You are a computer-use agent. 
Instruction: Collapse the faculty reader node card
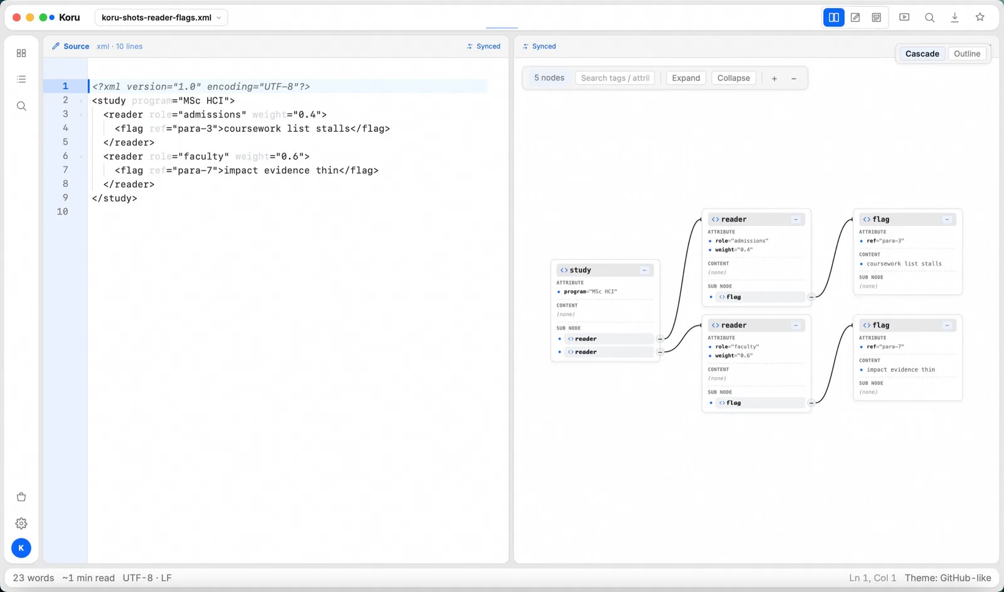pos(796,325)
